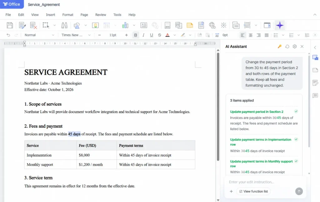The height and width of the screenshot is (202, 320).
Task: Expand the font color dropdown arrow
Action: (x=175, y=35)
